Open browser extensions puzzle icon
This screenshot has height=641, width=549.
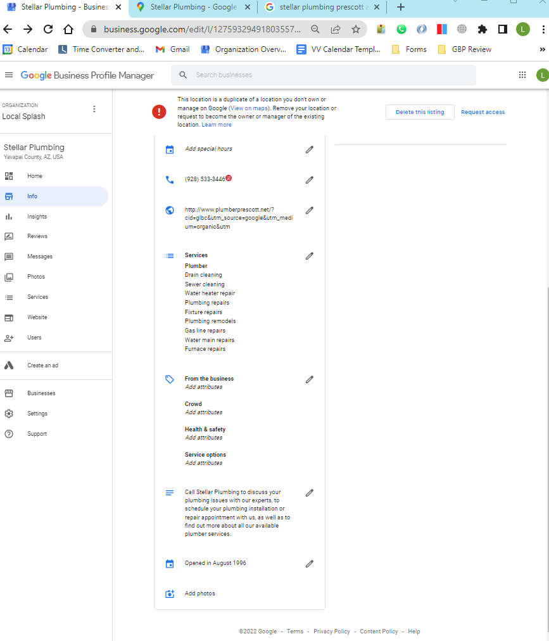point(483,29)
